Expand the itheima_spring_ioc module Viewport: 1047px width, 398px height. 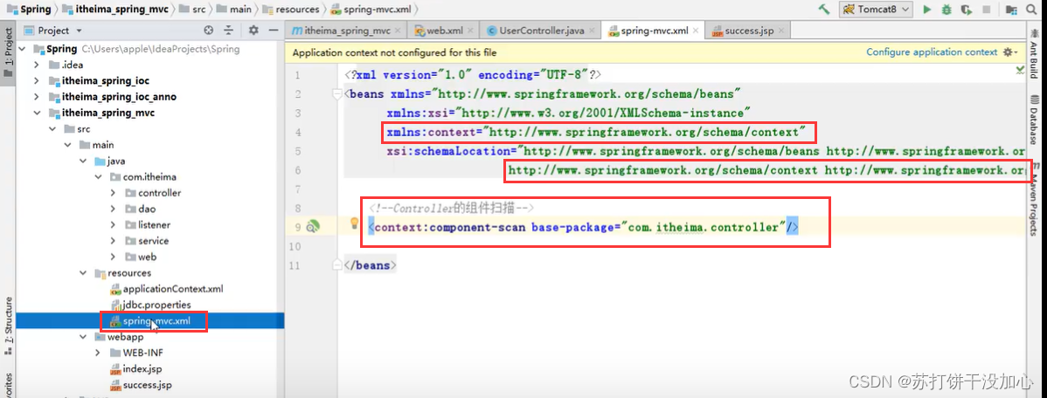(x=38, y=80)
